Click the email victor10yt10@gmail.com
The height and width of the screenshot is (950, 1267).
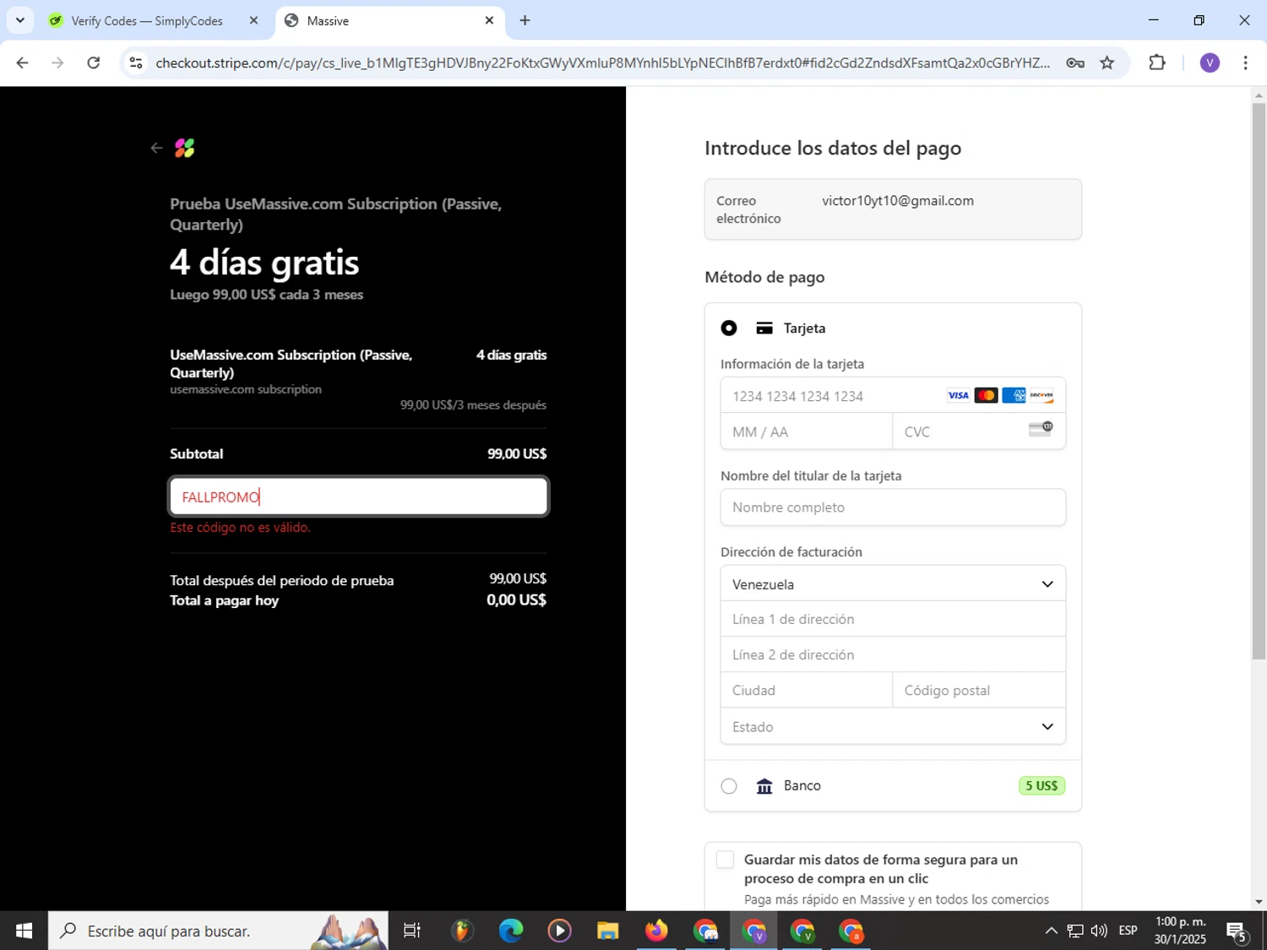(x=898, y=201)
